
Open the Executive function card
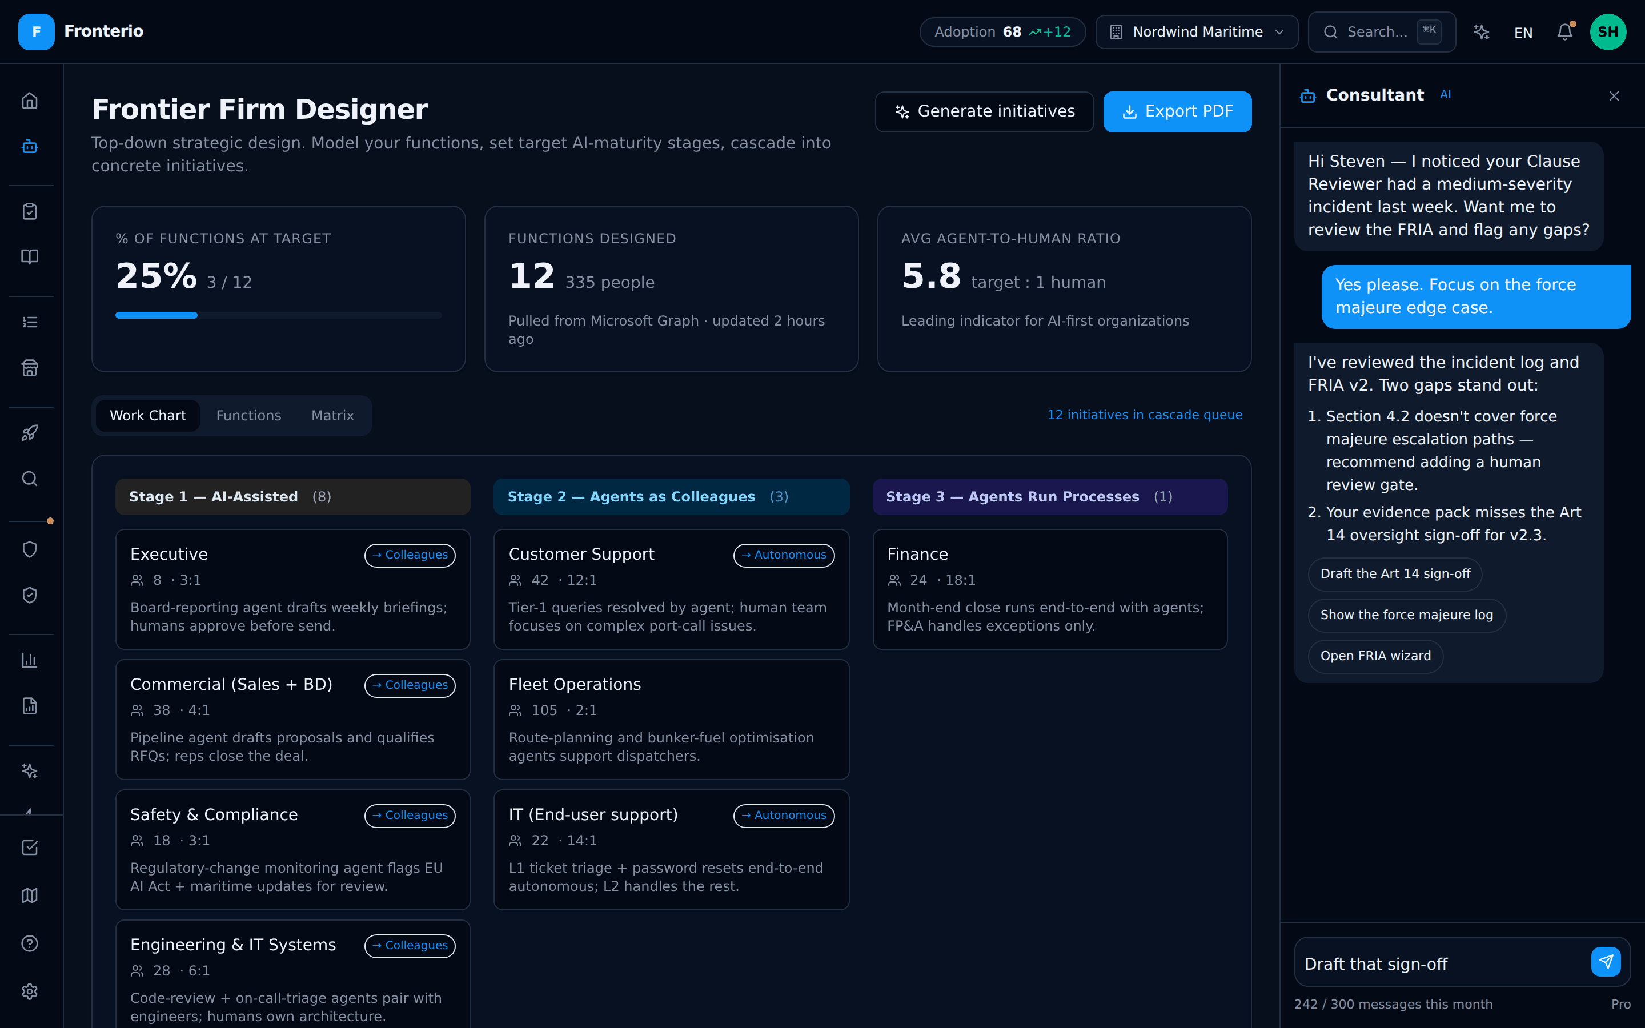tap(292, 589)
